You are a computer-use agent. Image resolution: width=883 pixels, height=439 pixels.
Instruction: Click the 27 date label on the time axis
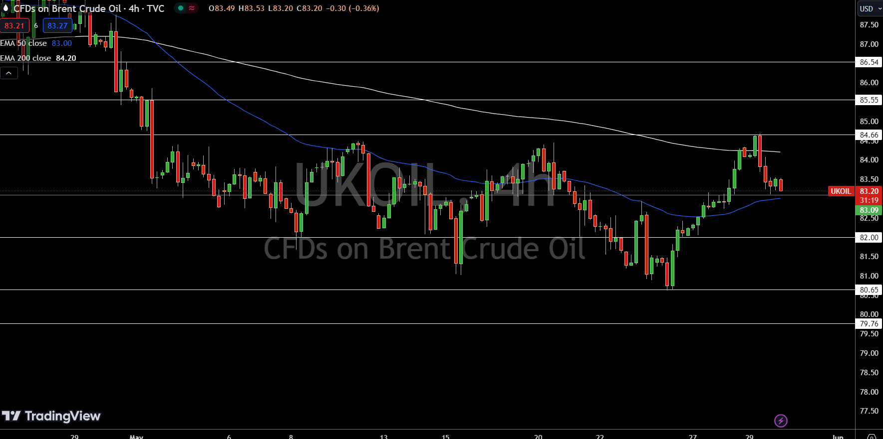click(693, 437)
